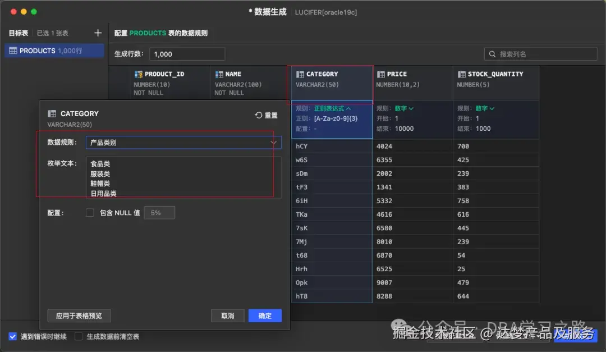Screen dimensions: 606x352
Task: Click the 生成行数 input field
Action: coord(187,54)
